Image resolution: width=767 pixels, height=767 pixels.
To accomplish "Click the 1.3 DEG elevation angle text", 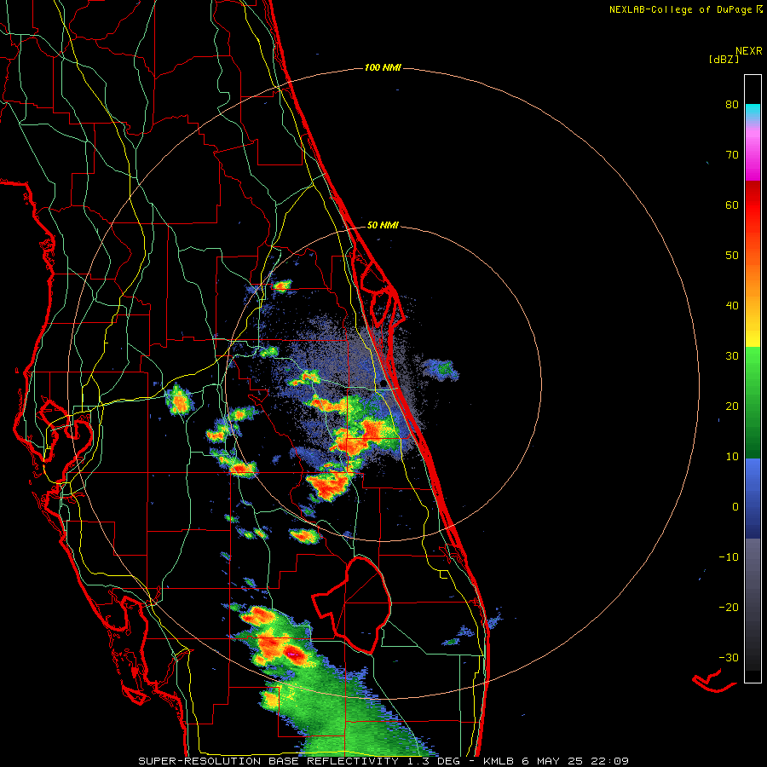I will pyautogui.click(x=432, y=761).
